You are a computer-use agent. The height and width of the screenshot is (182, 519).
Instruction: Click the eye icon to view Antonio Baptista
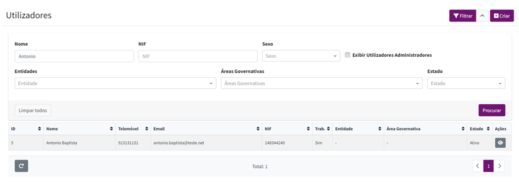pos(500,143)
